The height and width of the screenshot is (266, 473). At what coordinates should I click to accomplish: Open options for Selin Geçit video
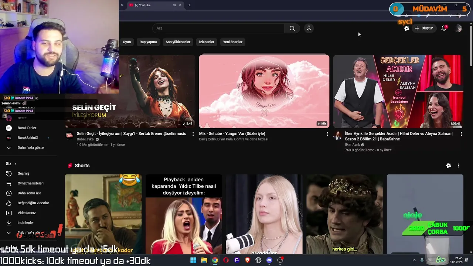click(193, 134)
